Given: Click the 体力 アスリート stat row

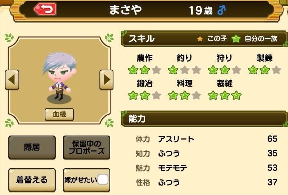Looking at the screenshot, I should click(x=207, y=139).
